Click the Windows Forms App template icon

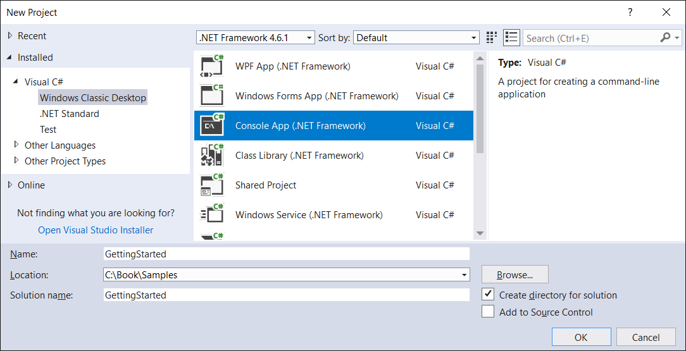tap(212, 95)
